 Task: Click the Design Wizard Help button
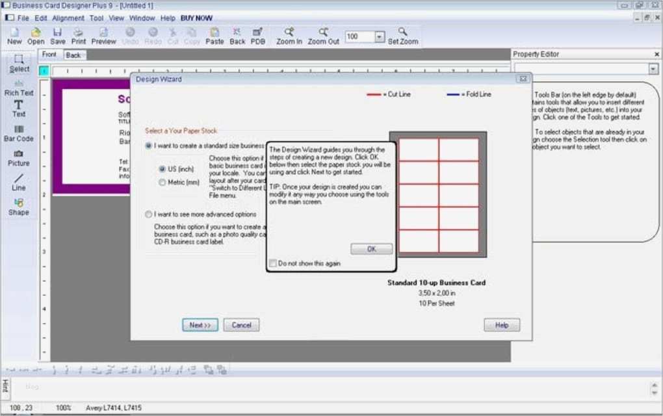pos(502,325)
